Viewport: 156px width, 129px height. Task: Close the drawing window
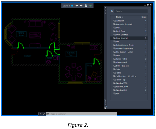pyautogui.click(x=151, y=5)
